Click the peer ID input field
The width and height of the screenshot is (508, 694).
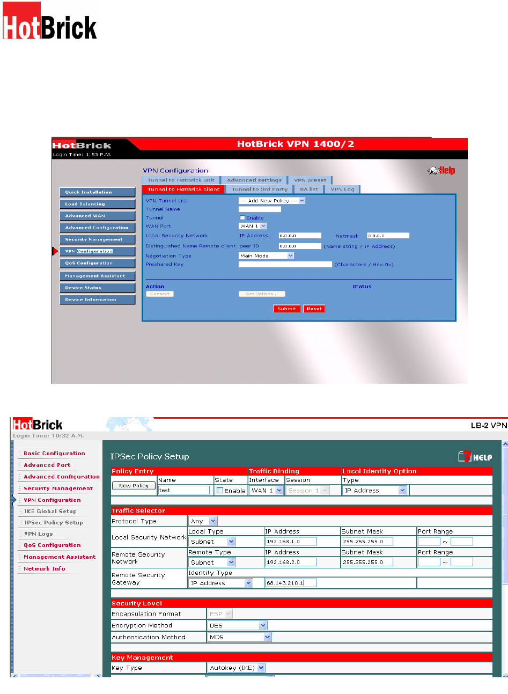pos(300,246)
